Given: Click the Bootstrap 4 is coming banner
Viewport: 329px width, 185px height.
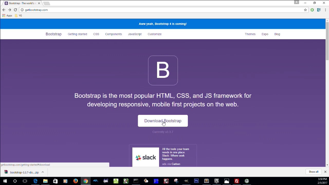Looking at the screenshot, I should pos(163,24).
